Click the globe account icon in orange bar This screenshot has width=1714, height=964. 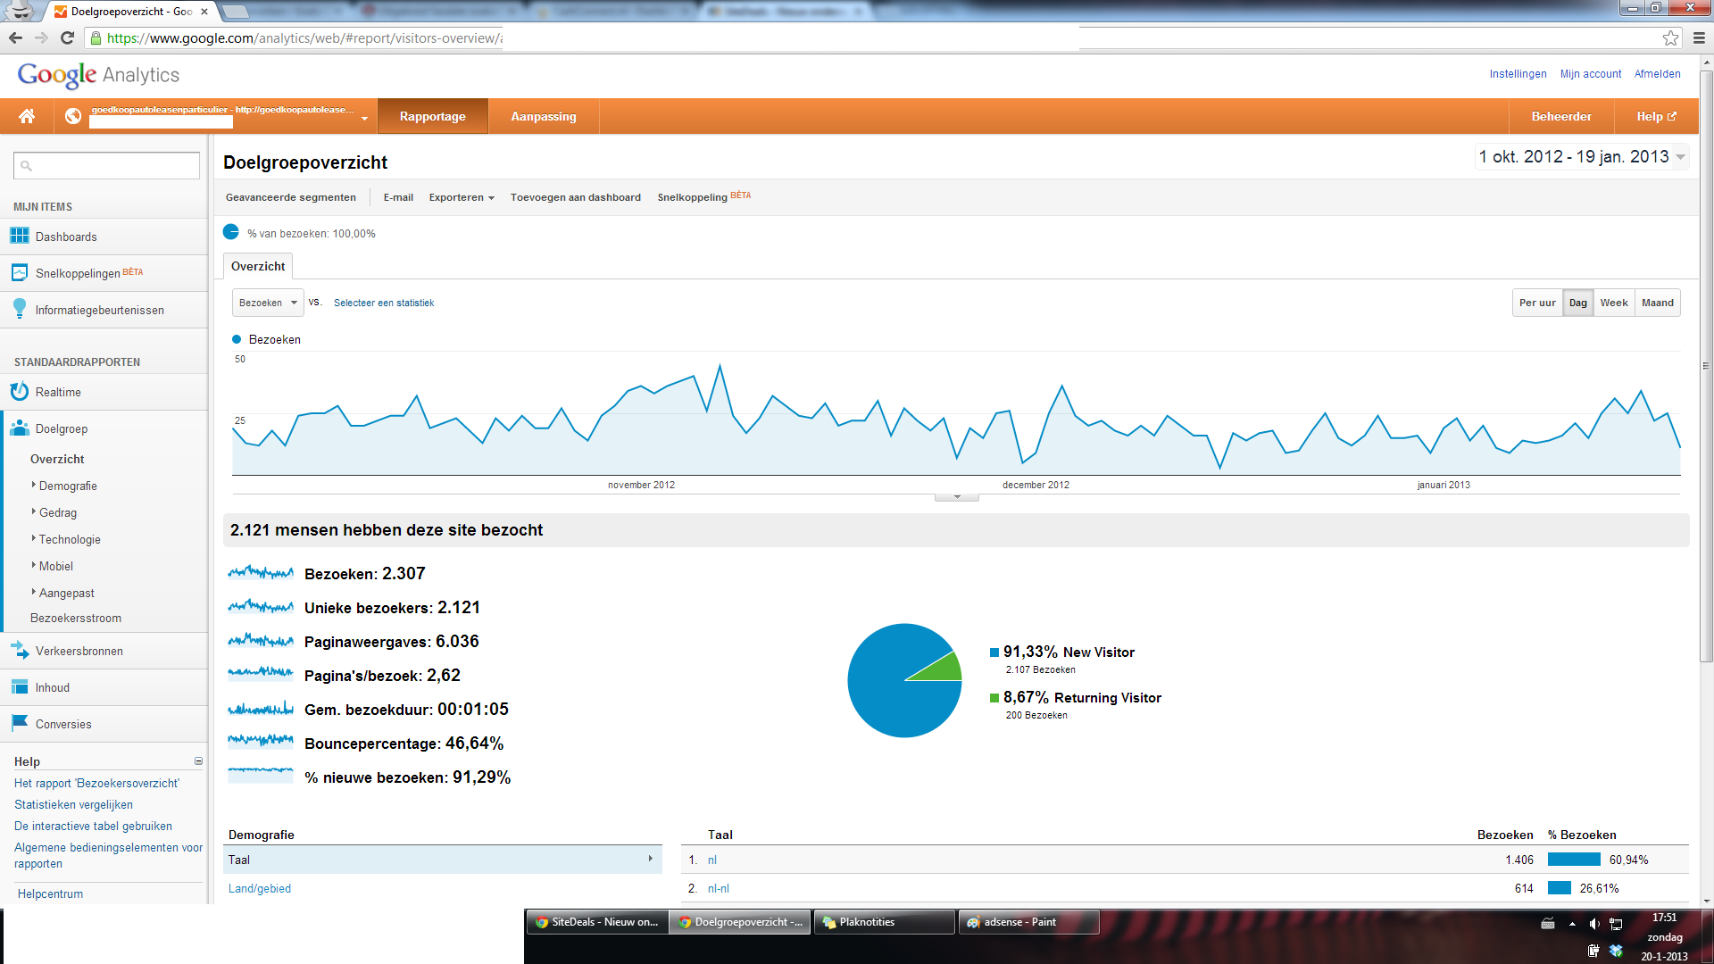pyautogui.click(x=73, y=116)
